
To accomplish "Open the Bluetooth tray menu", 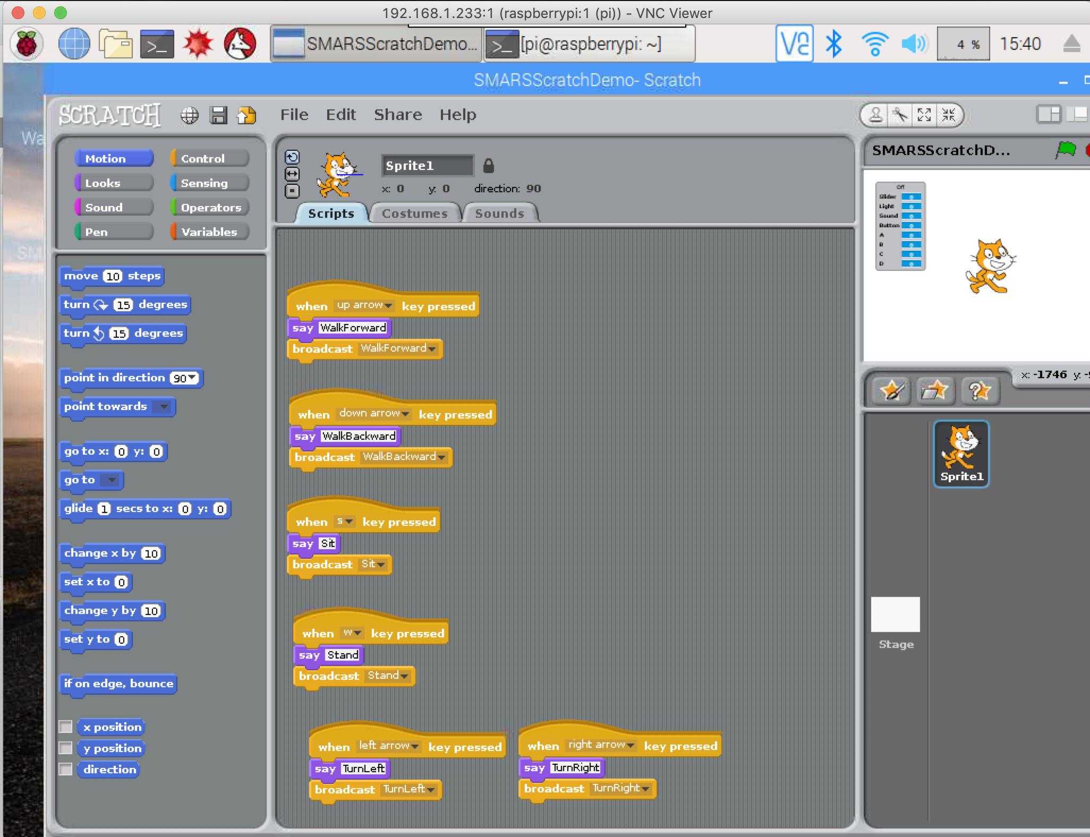I will click(834, 44).
